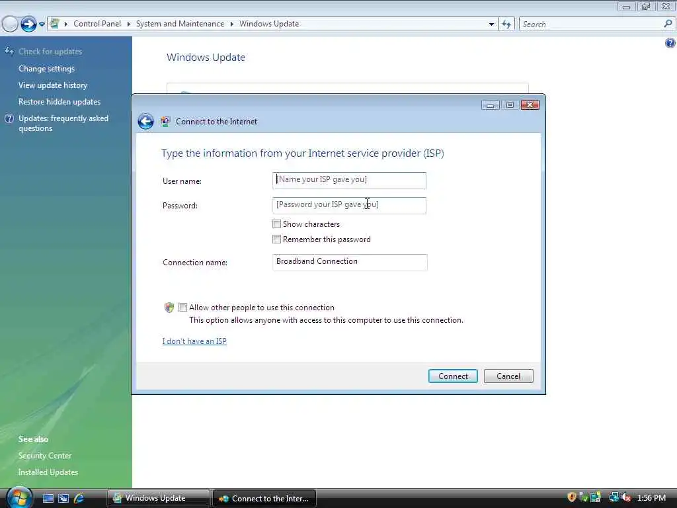Click the question mark icon beside Updates FAQ
677x508 pixels.
[9, 118]
